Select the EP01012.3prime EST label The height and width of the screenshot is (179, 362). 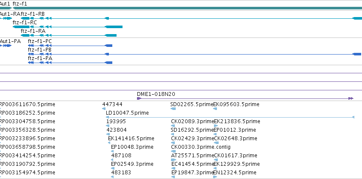(x=235, y=130)
